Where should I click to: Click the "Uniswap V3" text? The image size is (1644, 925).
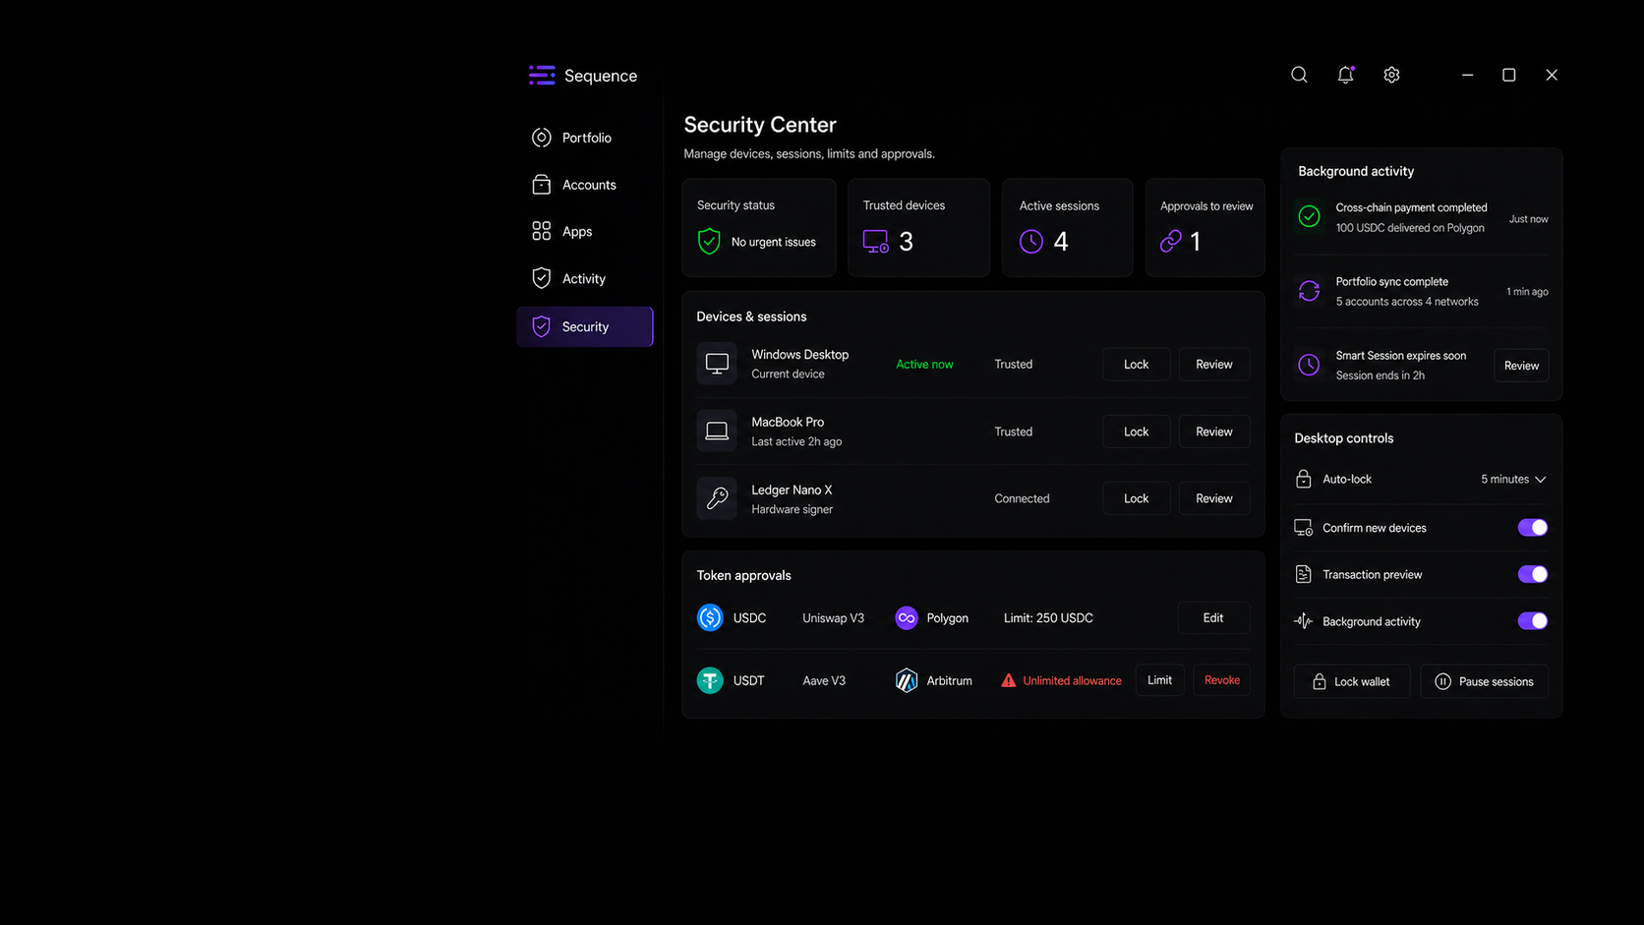pos(833,617)
